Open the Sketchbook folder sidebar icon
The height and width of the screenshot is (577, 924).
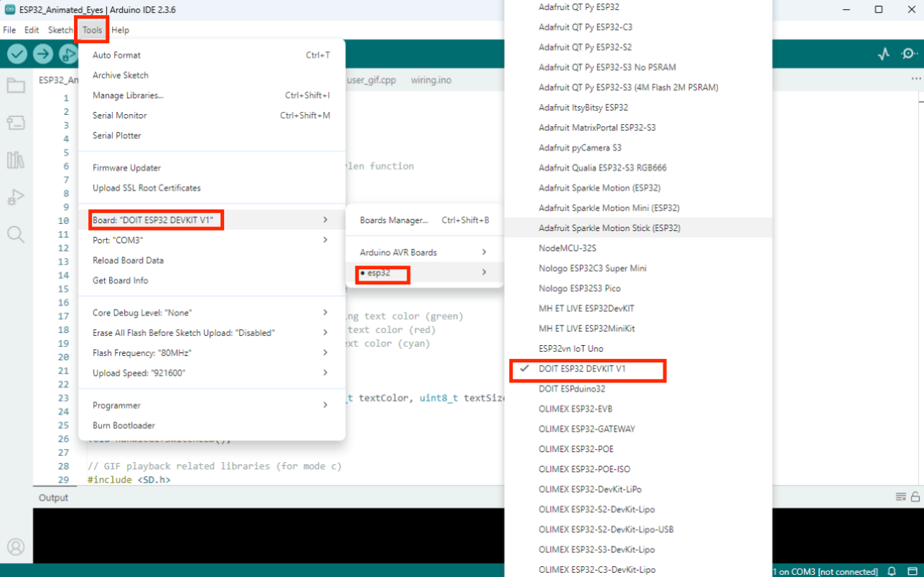coord(16,86)
